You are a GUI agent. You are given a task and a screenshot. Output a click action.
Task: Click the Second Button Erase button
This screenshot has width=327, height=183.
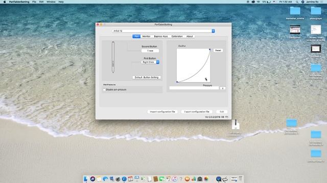click(150, 51)
